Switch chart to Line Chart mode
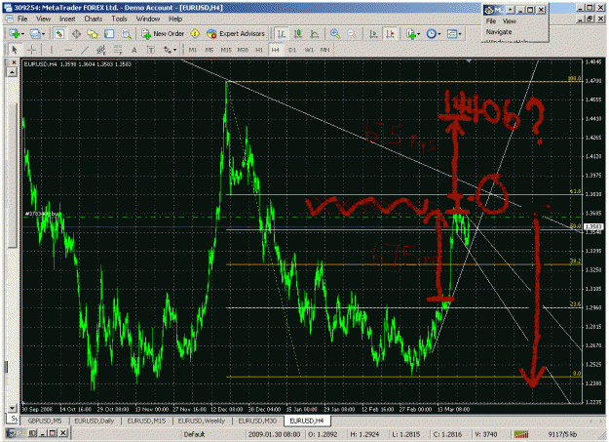The width and height of the screenshot is (609, 442). [x=315, y=34]
